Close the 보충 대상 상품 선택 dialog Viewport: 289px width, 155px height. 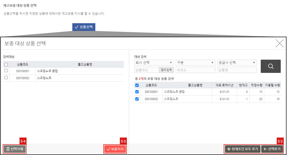(279, 43)
